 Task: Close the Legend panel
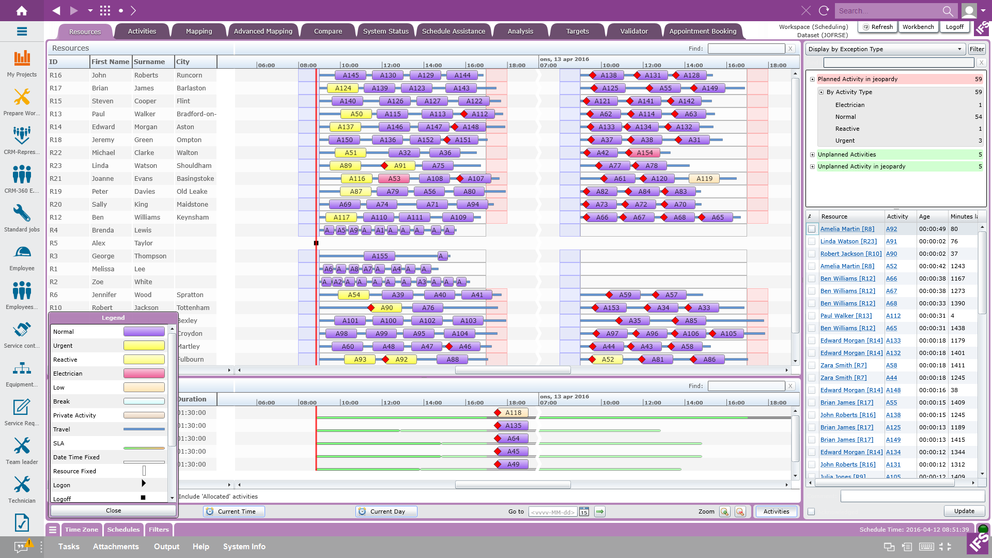click(113, 510)
